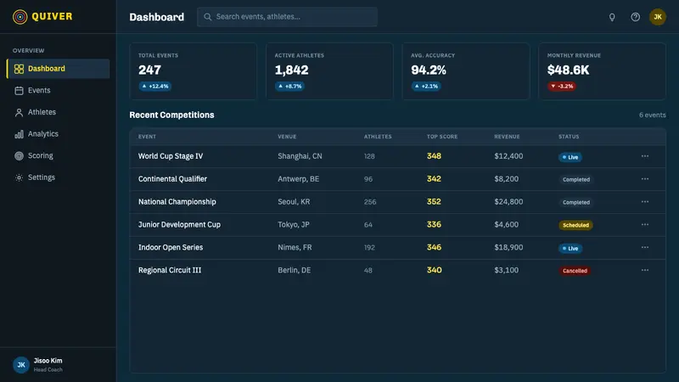Click the +12.4% change badge

(155, 87)
